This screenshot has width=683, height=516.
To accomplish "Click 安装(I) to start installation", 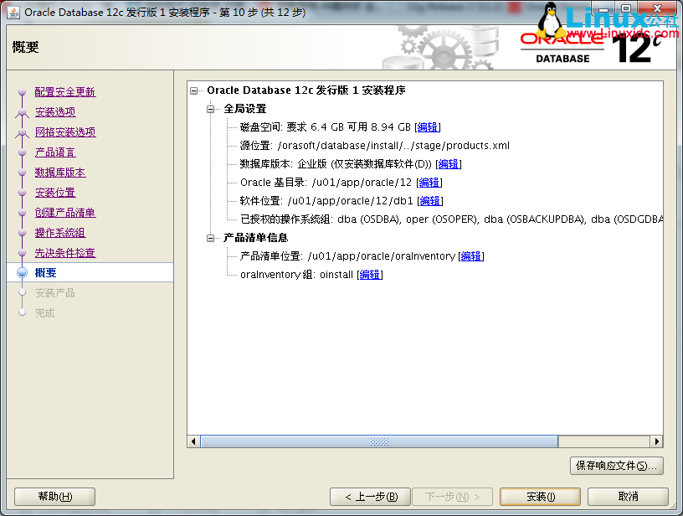I will pyautogui.click(x=540, y=496).
